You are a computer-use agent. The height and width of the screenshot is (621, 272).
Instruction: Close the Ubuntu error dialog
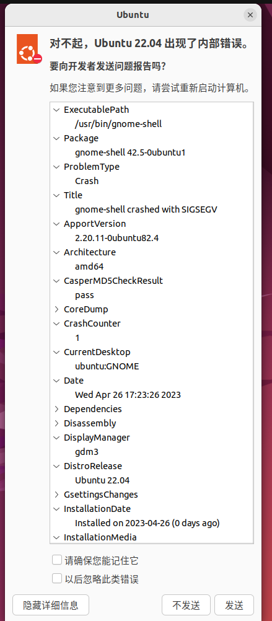pyautogui.click(x=250, y=15)
